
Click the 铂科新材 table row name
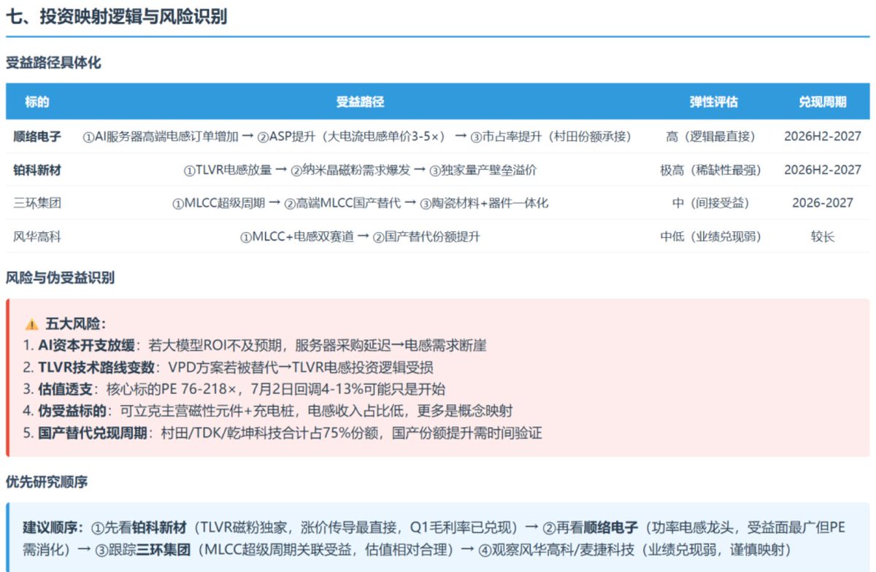(37, 170)
